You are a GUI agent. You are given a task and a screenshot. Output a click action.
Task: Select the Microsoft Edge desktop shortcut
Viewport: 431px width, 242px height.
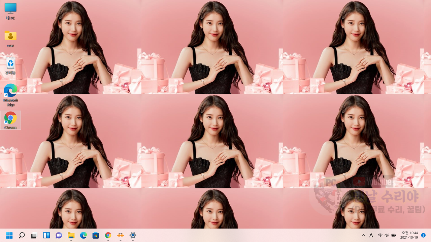(x=10, y=95)
